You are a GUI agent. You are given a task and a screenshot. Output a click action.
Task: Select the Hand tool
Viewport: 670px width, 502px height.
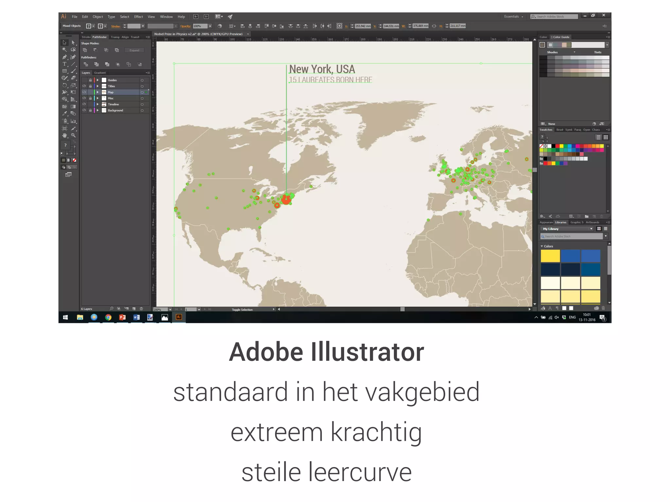[x=64, y=135]
